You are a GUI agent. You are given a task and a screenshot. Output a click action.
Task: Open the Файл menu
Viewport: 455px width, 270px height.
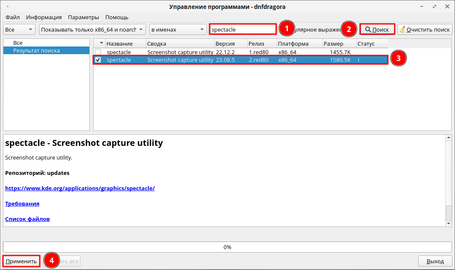coord(13,17)
